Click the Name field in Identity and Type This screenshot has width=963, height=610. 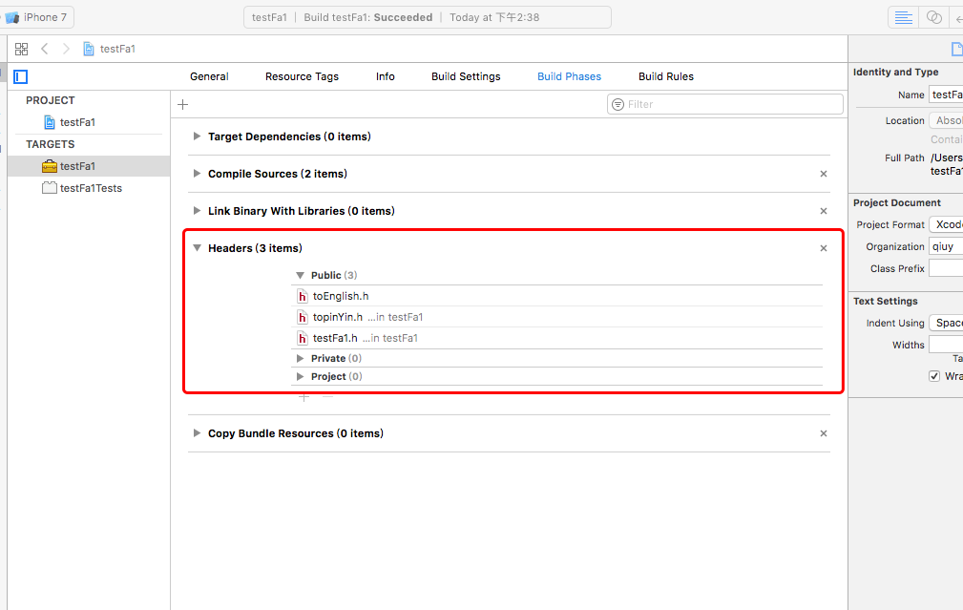click(946, 95)
